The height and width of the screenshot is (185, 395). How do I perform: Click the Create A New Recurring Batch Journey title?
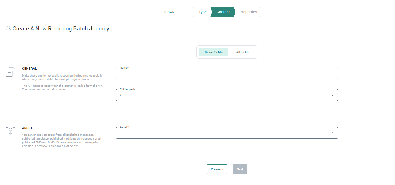61,29
